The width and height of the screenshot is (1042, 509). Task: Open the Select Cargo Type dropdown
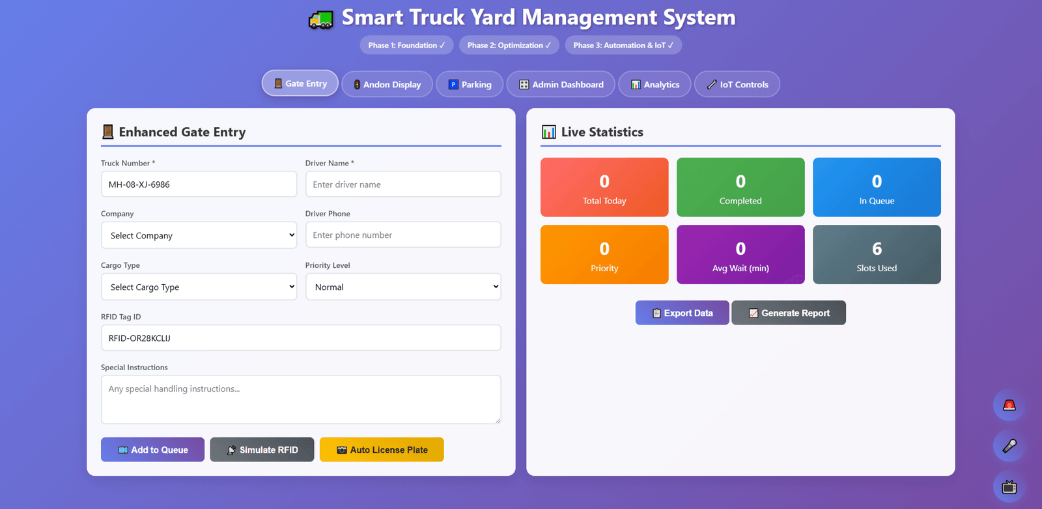(x=199, y=287)
